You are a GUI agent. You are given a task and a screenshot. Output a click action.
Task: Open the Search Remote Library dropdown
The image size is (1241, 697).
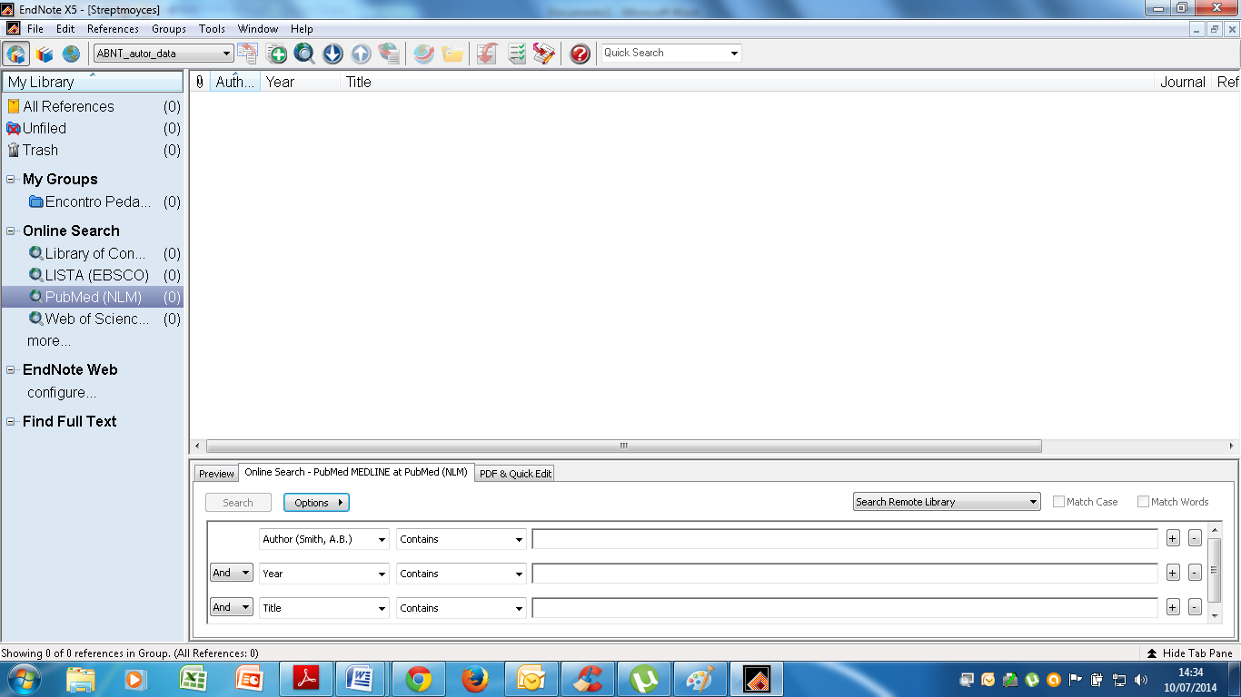tap(947, 502)
